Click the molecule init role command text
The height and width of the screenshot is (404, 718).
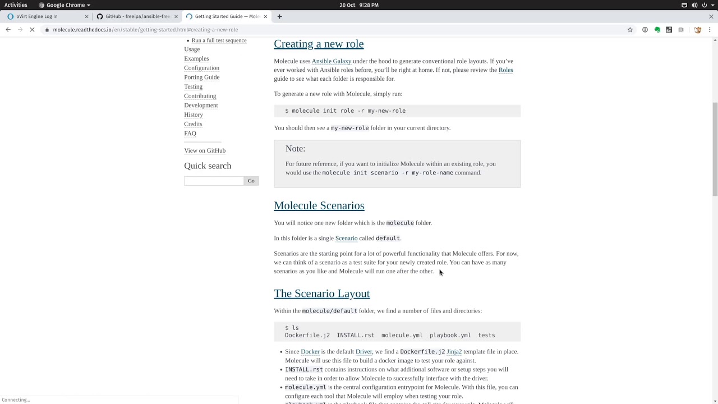coord(345,111)
